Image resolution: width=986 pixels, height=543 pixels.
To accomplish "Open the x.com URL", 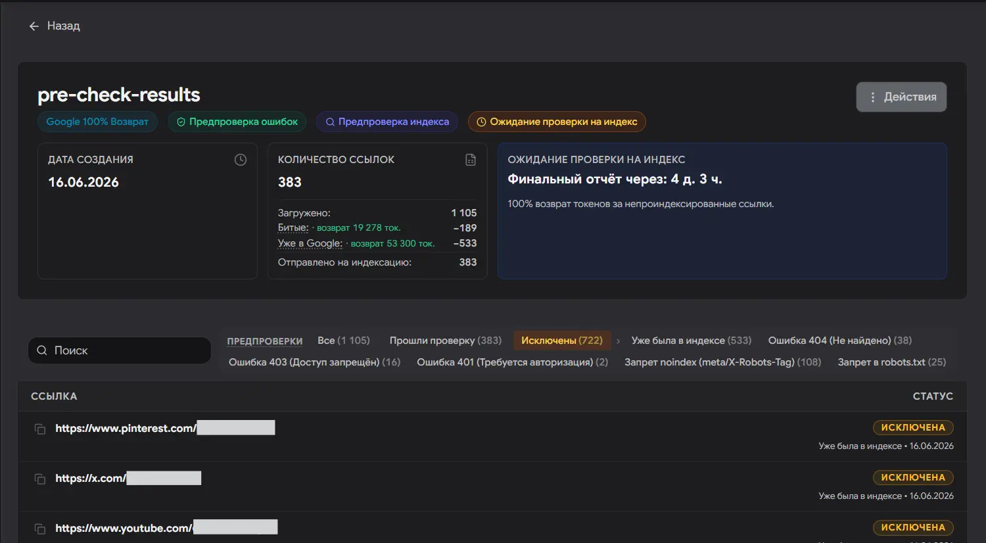I will [128, 478].
